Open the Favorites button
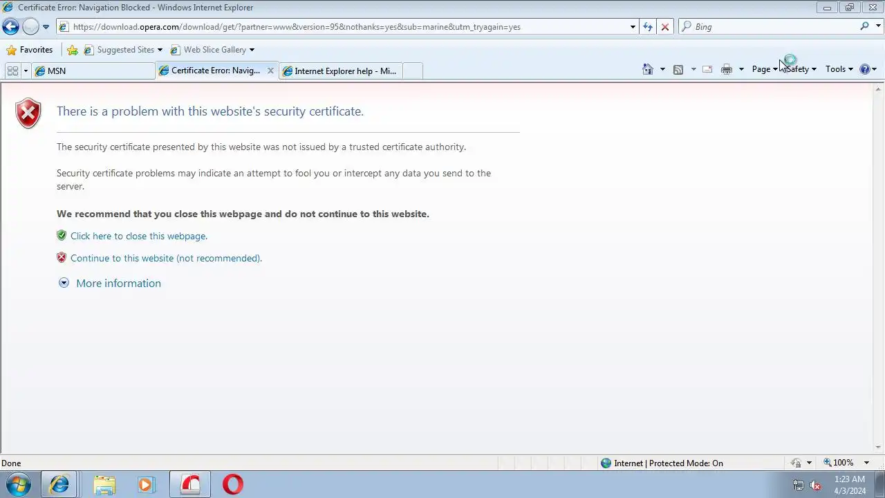Viewport: 885px width, 498px height. 29,50
